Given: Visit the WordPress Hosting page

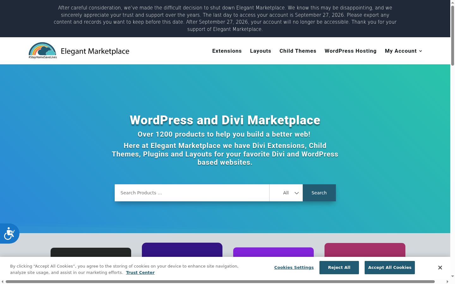Looking at the screenshot, I should [x=350, y=51].
